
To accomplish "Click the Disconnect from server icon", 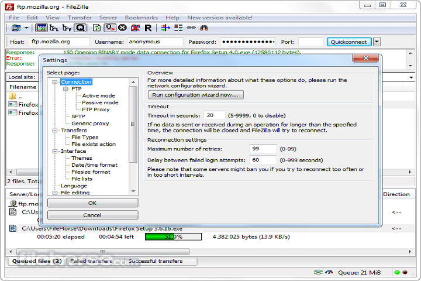I will [135, 28].
